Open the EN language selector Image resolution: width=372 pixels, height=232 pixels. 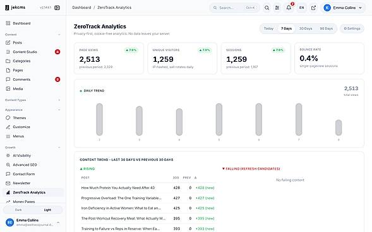click(x=301, y=8)
